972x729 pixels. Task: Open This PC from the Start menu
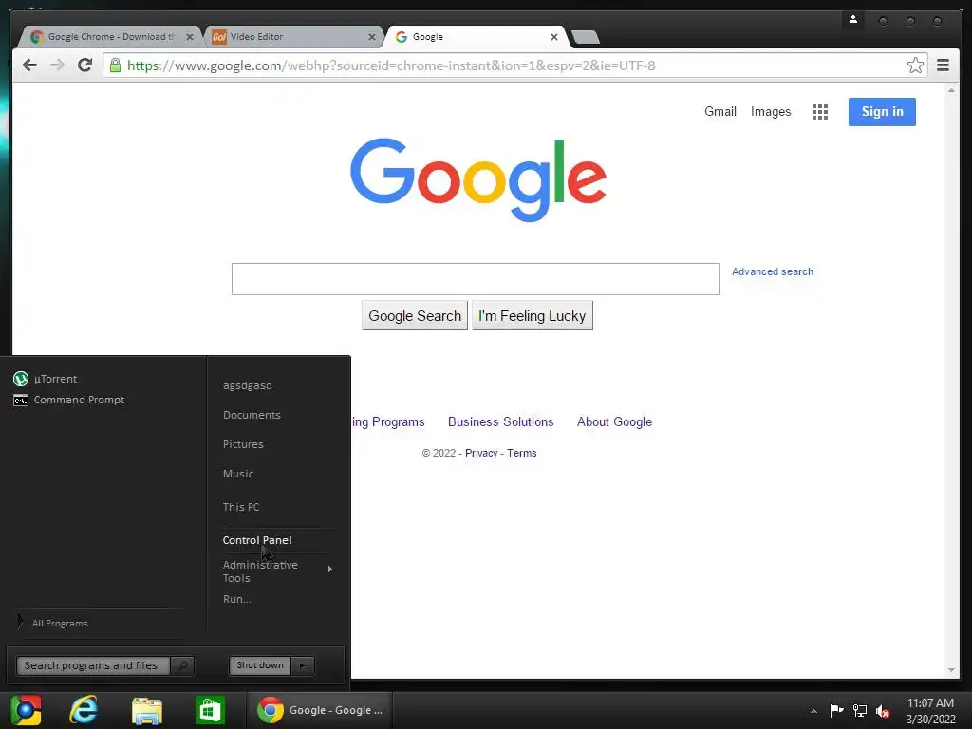(x=241, y=507)
